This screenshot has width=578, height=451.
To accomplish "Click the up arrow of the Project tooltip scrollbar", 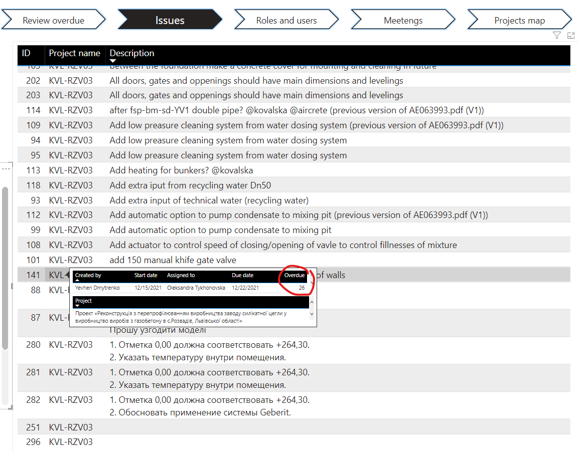I will 312,302.
